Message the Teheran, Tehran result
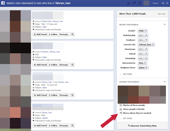 (x=64, y=65)
